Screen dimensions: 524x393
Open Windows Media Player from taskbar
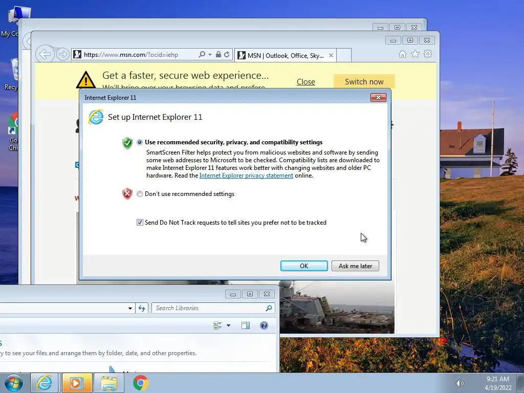(77, 383)
